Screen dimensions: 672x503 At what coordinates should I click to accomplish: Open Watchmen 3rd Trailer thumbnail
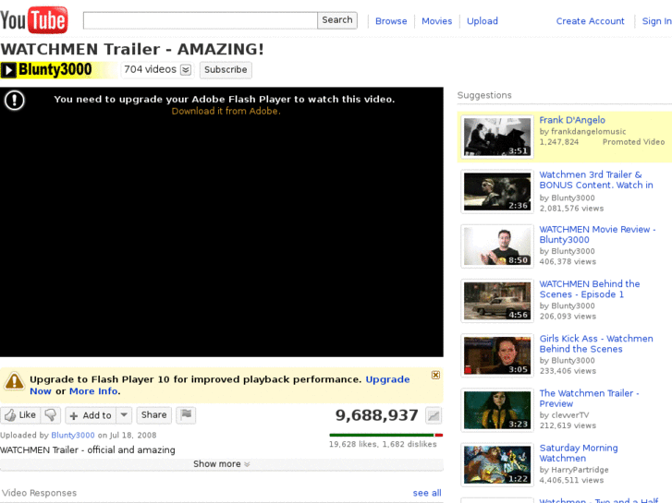(497, 191)
